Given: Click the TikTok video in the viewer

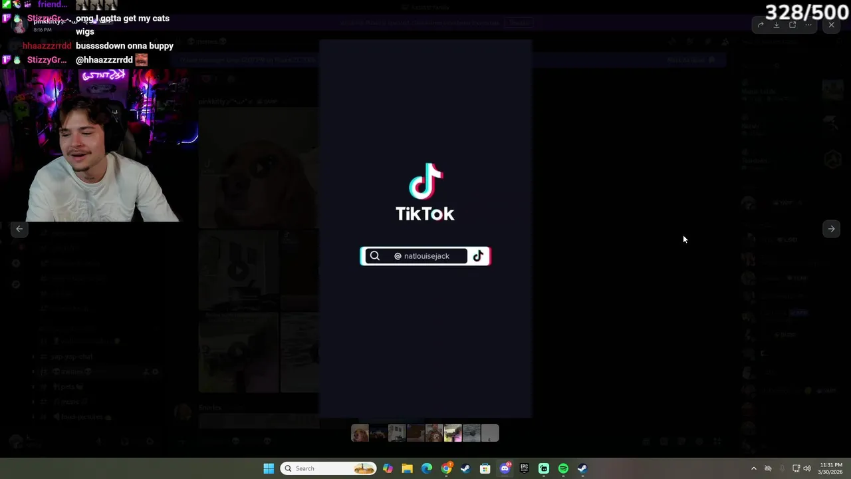Looking at the screenshot, I should (x=425, y=228).
